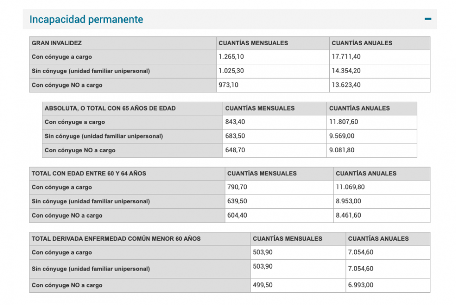Click Sin cónyuge row in second table
Screen dimensions: 456x305
coord(106,137)
